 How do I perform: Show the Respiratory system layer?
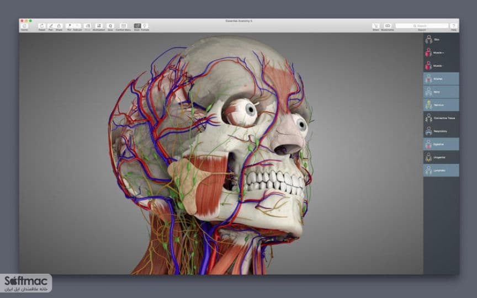pos(441,131)
